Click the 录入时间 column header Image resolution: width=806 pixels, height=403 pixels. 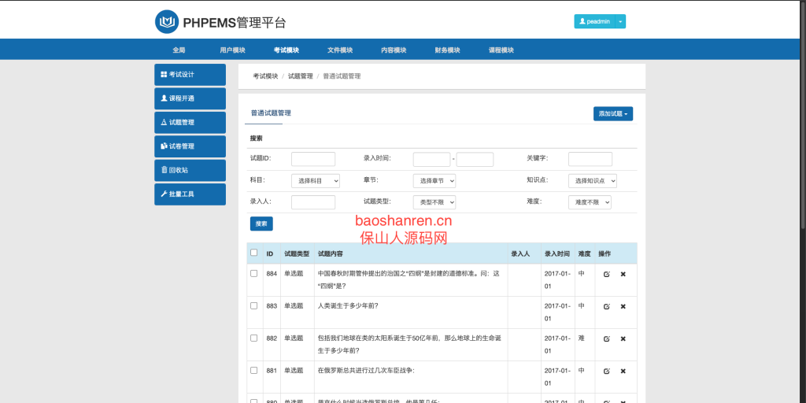tap(557, 254)
